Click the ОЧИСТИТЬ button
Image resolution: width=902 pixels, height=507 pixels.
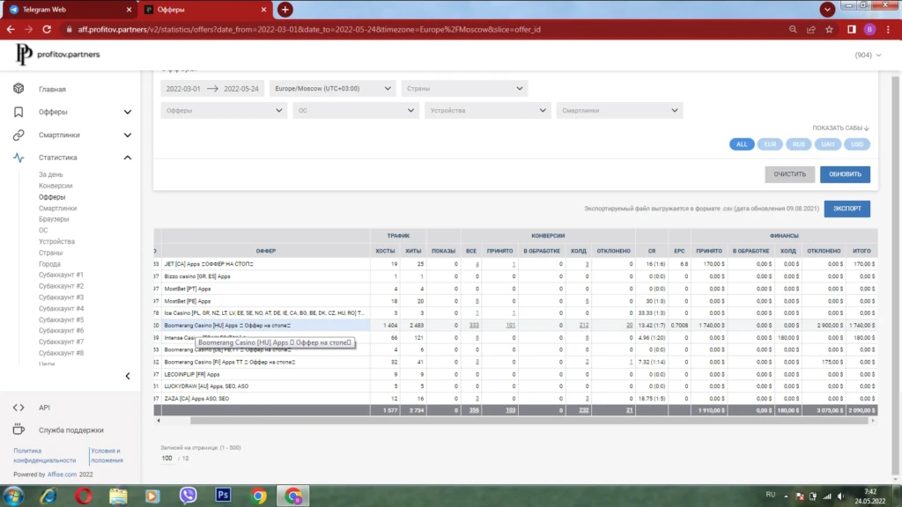tap(789, 174)
